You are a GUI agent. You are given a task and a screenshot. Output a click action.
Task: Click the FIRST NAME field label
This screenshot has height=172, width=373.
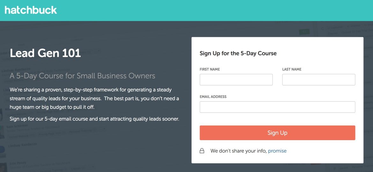(x=209, y=69)
